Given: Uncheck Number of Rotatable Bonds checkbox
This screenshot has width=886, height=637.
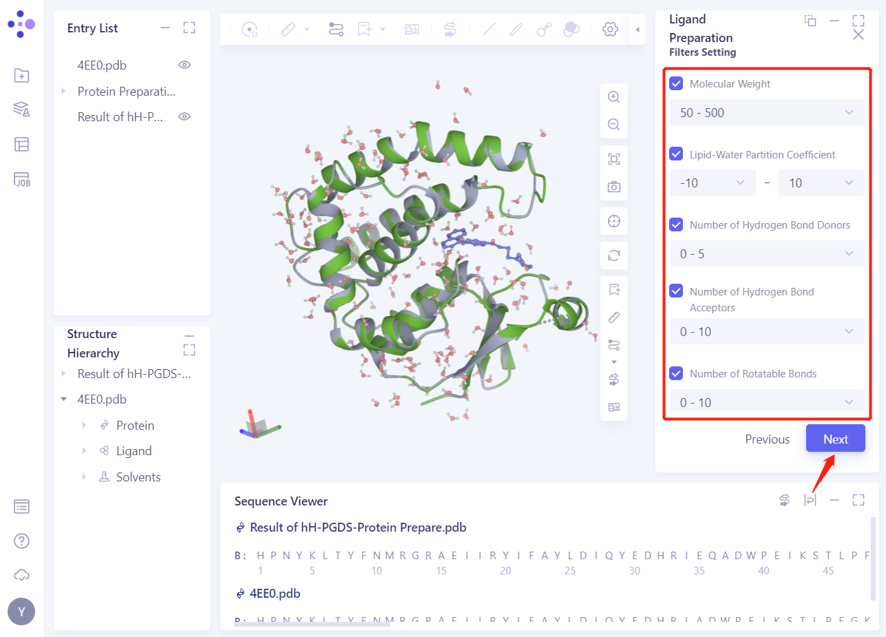Looking at the screenshot, I should click(676, 374).
